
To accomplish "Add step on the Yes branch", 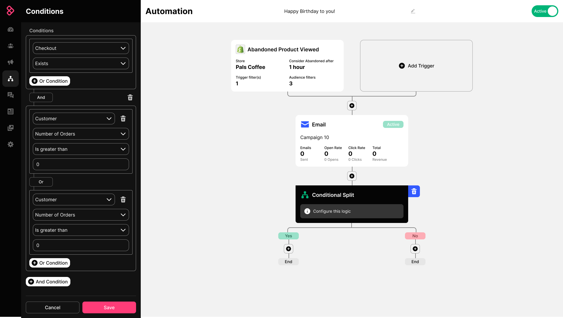I will 289,249.
